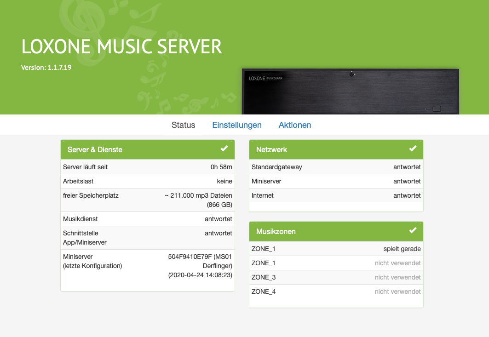489x337 pixels.
Task: Click the ZONE_1 row that is 'spielt gerade'
Action: [x=336, y=249]
